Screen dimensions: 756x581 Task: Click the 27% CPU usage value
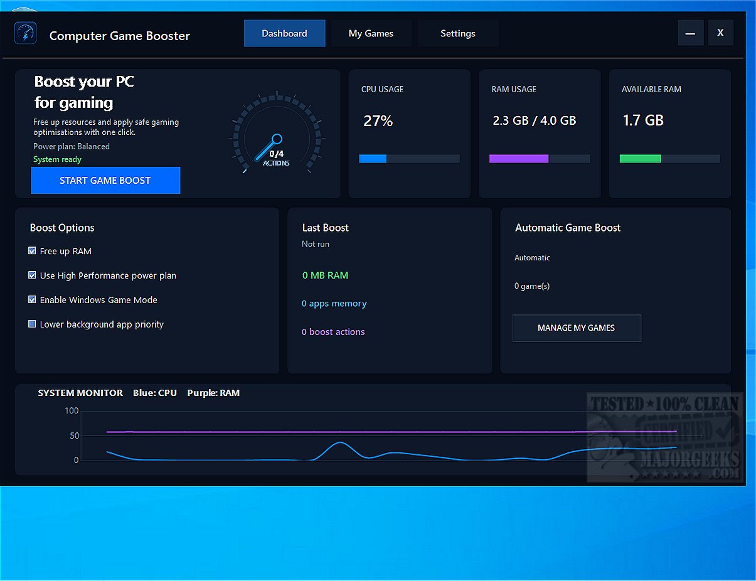pos(378,120)
